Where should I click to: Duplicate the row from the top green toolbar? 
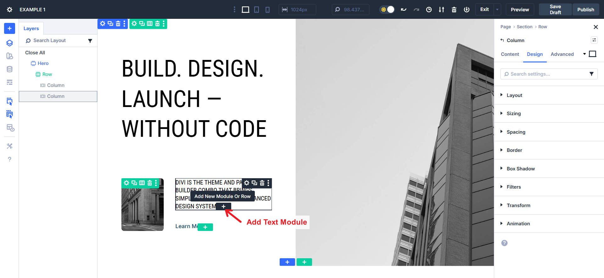click(x=142, y=24)
